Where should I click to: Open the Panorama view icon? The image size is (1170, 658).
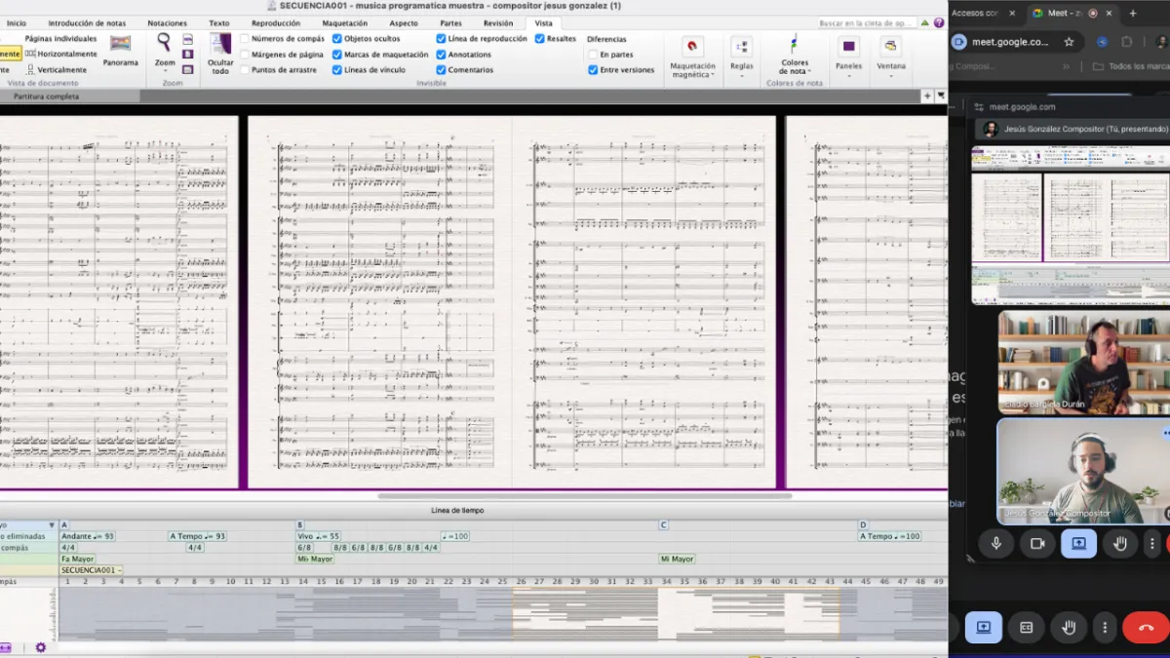(121, 44)
